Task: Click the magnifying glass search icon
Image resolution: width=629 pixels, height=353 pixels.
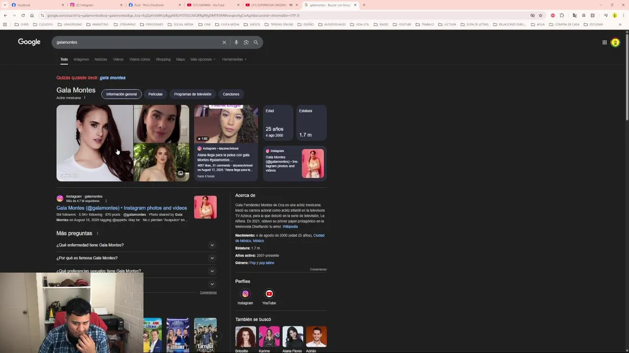Action: [256, 42]
